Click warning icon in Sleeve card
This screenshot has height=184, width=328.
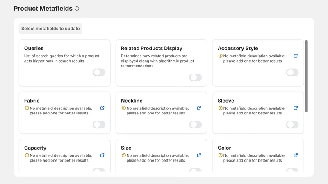[x=220, y=108]
